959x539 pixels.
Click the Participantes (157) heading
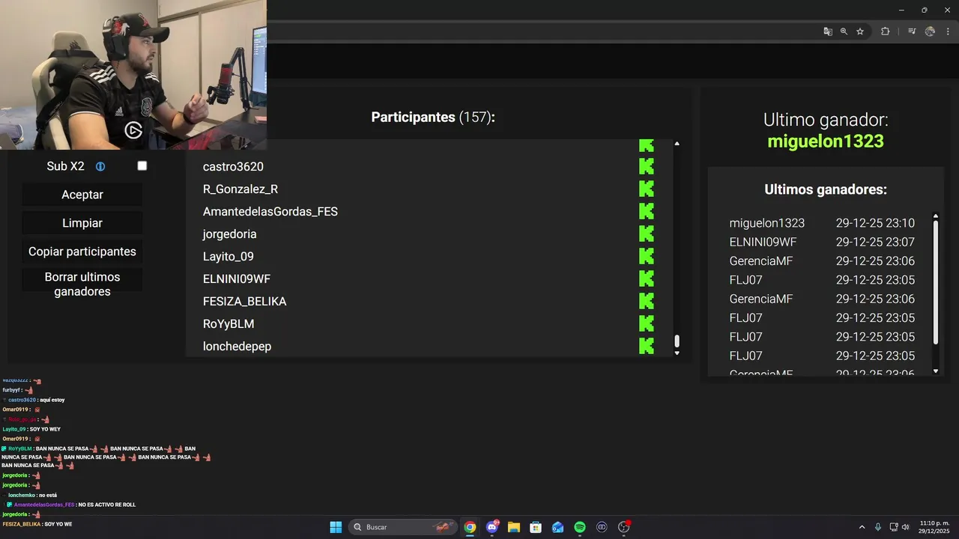point(433,117)
